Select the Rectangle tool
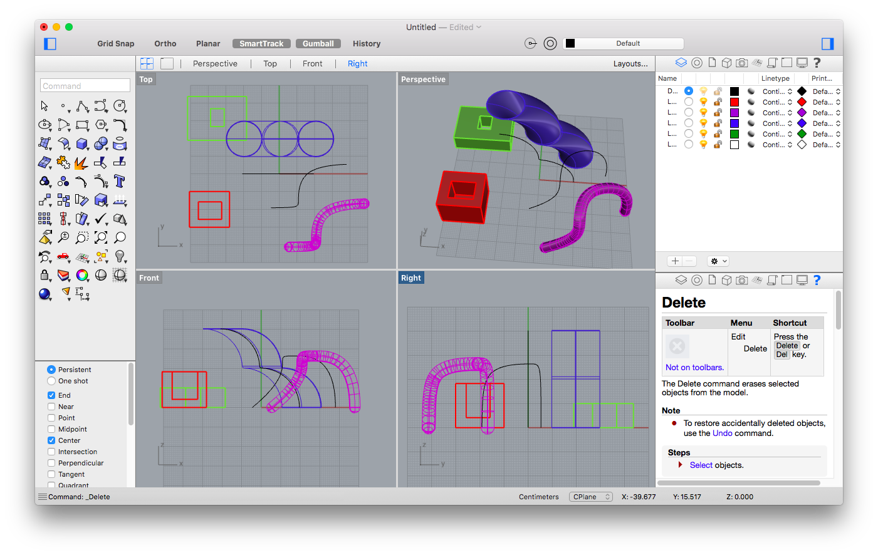The width and height of the screenshot is (878, 555). [x=82, y=125]
